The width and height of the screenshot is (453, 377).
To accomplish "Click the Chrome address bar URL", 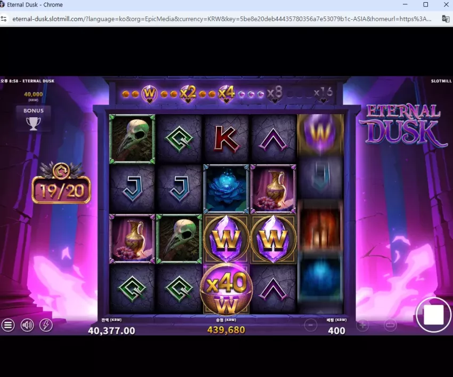I will coord(222,19).
